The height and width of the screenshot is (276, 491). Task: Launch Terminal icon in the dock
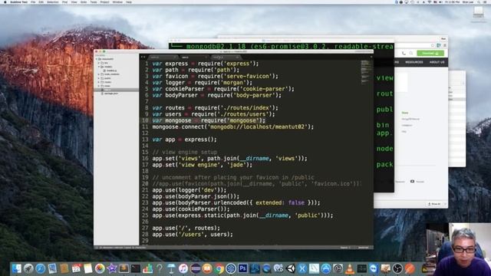[136, 268]
